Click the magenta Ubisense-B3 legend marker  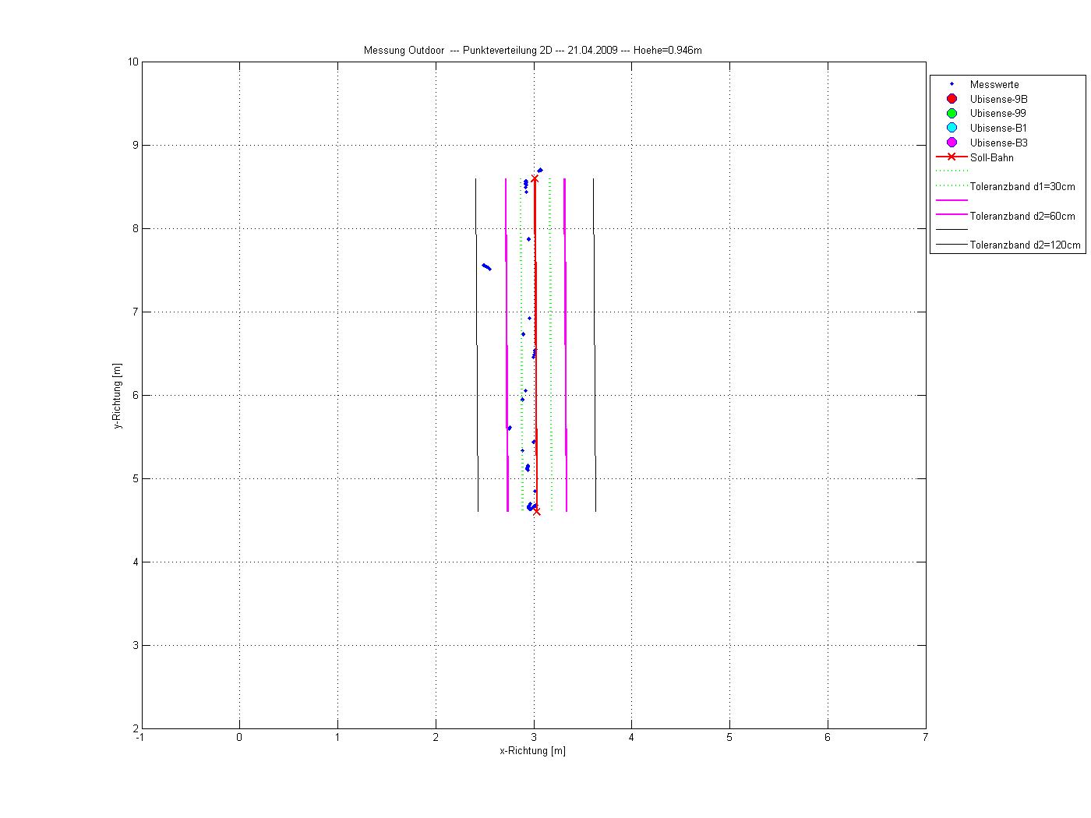point(952,143)
